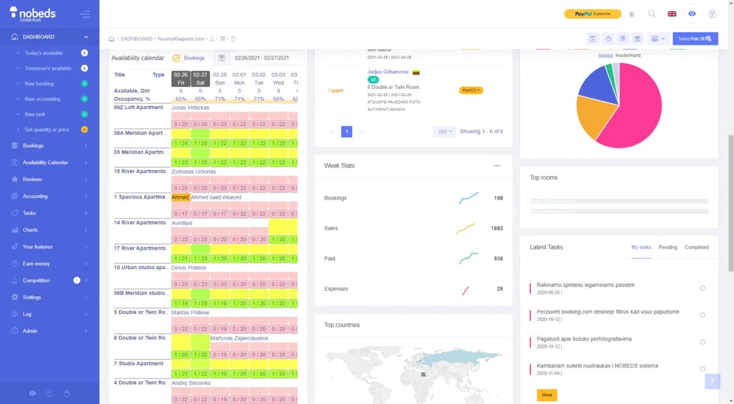Open the PaidCC status dropdown
The image size is (734, 404).
[470, 89]
